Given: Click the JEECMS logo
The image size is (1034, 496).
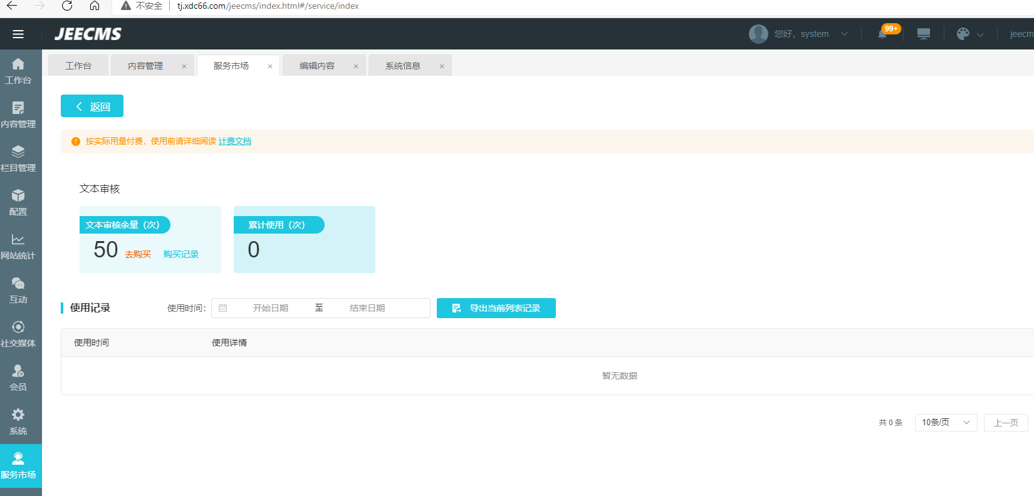Looking at the screenshot, I should [x=88, y=34].
